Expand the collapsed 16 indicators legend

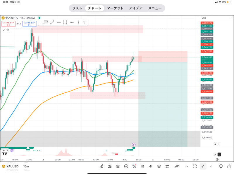point(6,30)
